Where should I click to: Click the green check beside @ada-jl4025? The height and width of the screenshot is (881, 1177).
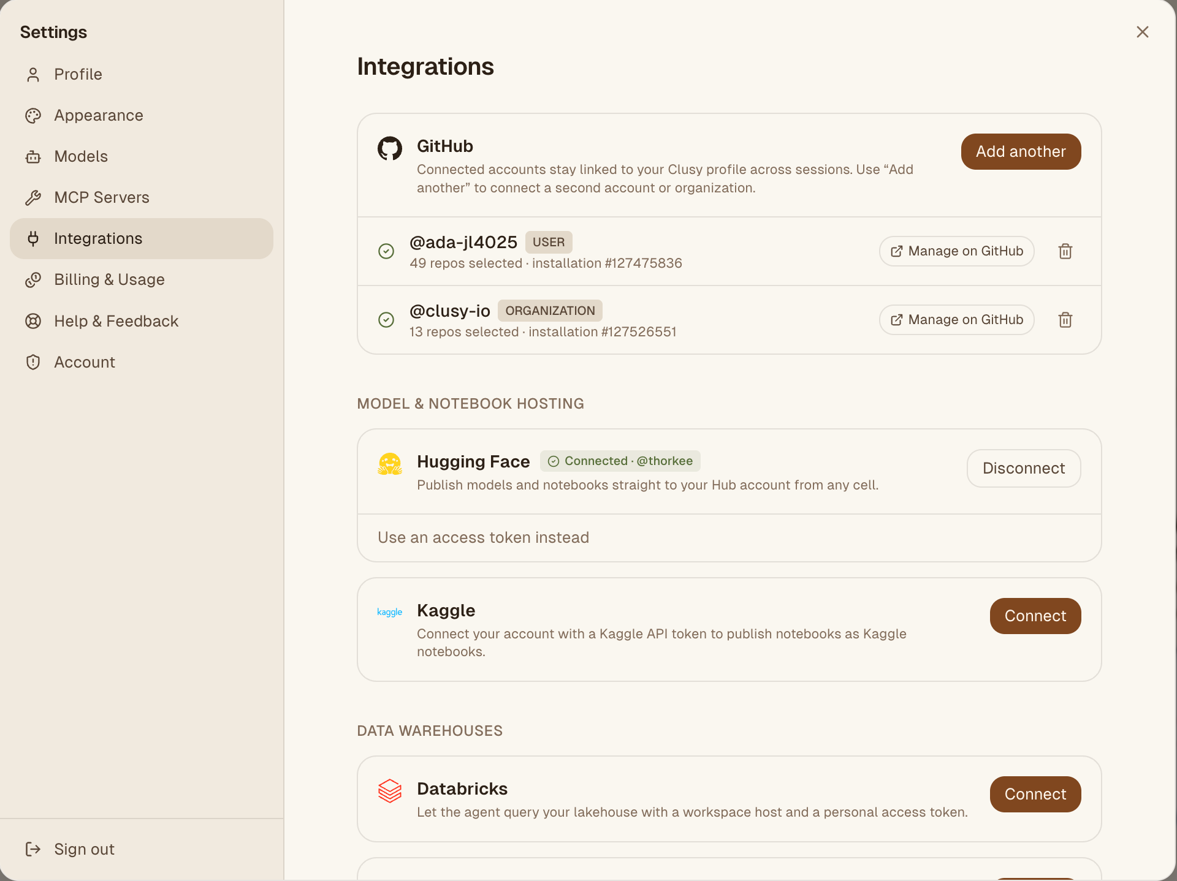coord(386,251)
